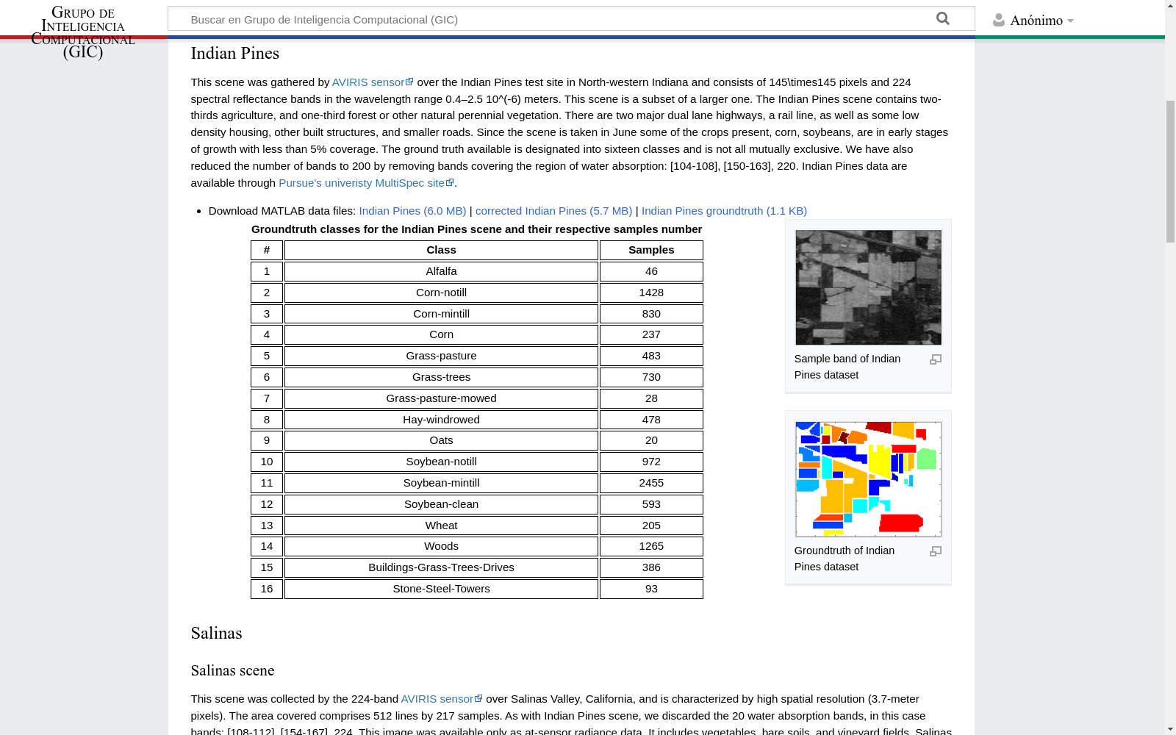The width and height of the screenshot is (1176, 735).
Task: Click the 386 samples value
Action: pos(651,568)
